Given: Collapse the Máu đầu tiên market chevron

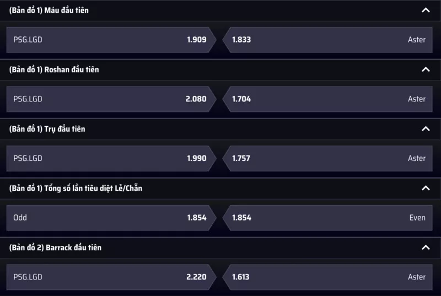Looking at the screenshot, I should 425,10.
